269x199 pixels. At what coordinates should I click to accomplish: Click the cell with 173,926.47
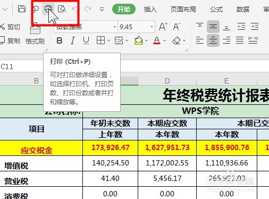point(110,148)
